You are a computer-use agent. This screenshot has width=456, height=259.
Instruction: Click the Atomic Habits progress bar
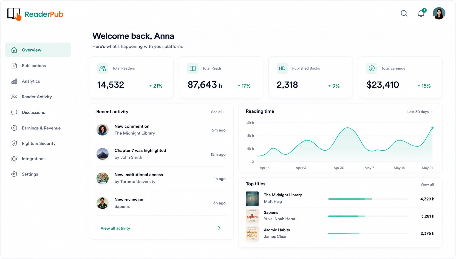point(368,234)
